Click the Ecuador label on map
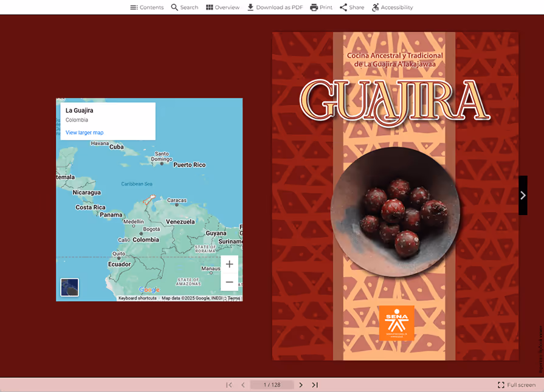This screenshot has height=392, width=544. [x=119, y=264]
